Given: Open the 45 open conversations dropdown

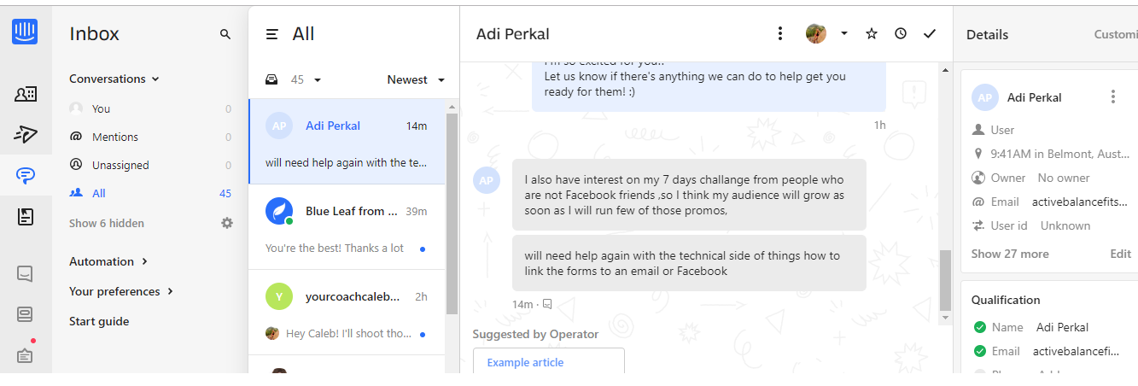Looking at the screenshot, I should 306,79.
